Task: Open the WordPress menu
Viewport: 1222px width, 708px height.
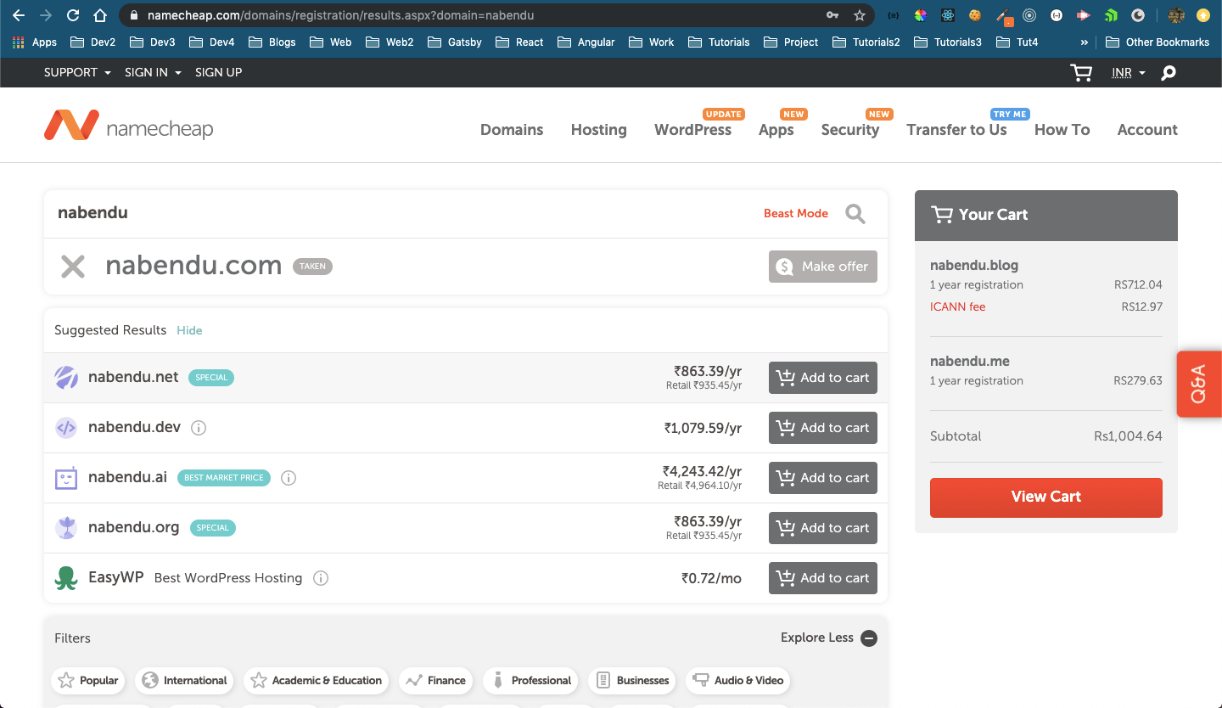Action: point(692,130)
